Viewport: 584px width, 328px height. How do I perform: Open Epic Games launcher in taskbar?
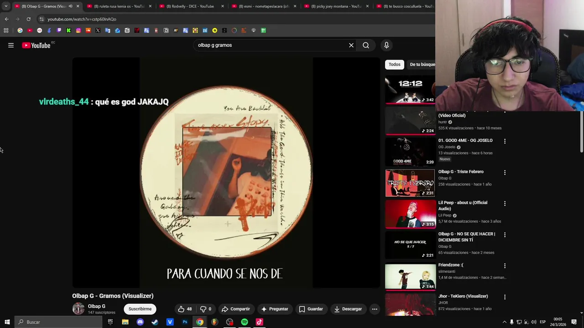[x=110, y=322]
